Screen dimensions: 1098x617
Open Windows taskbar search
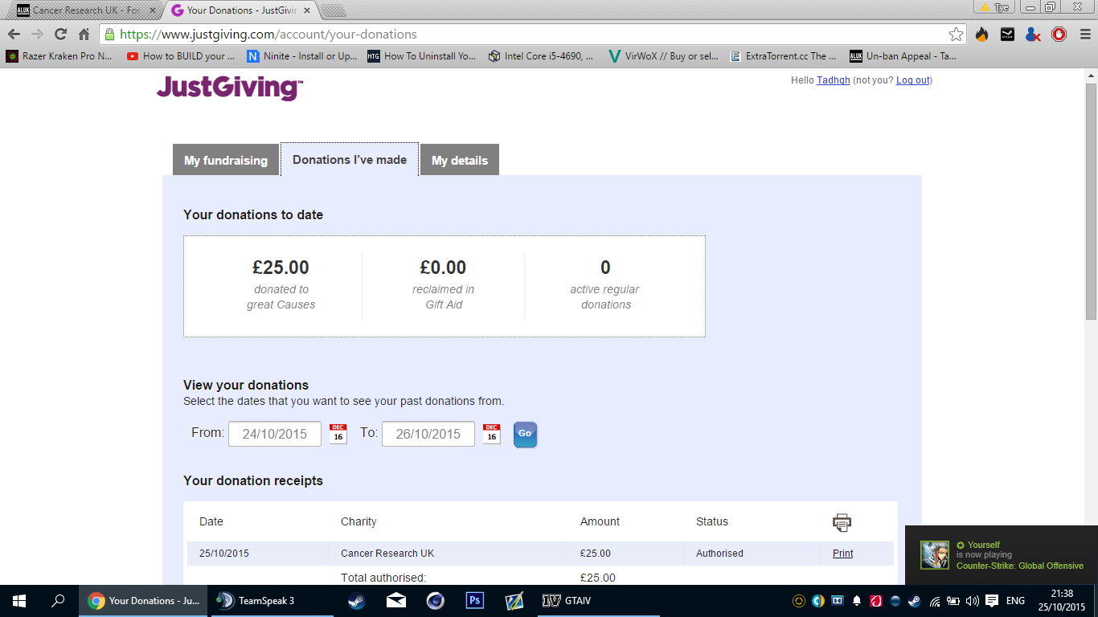coord(58,601)
